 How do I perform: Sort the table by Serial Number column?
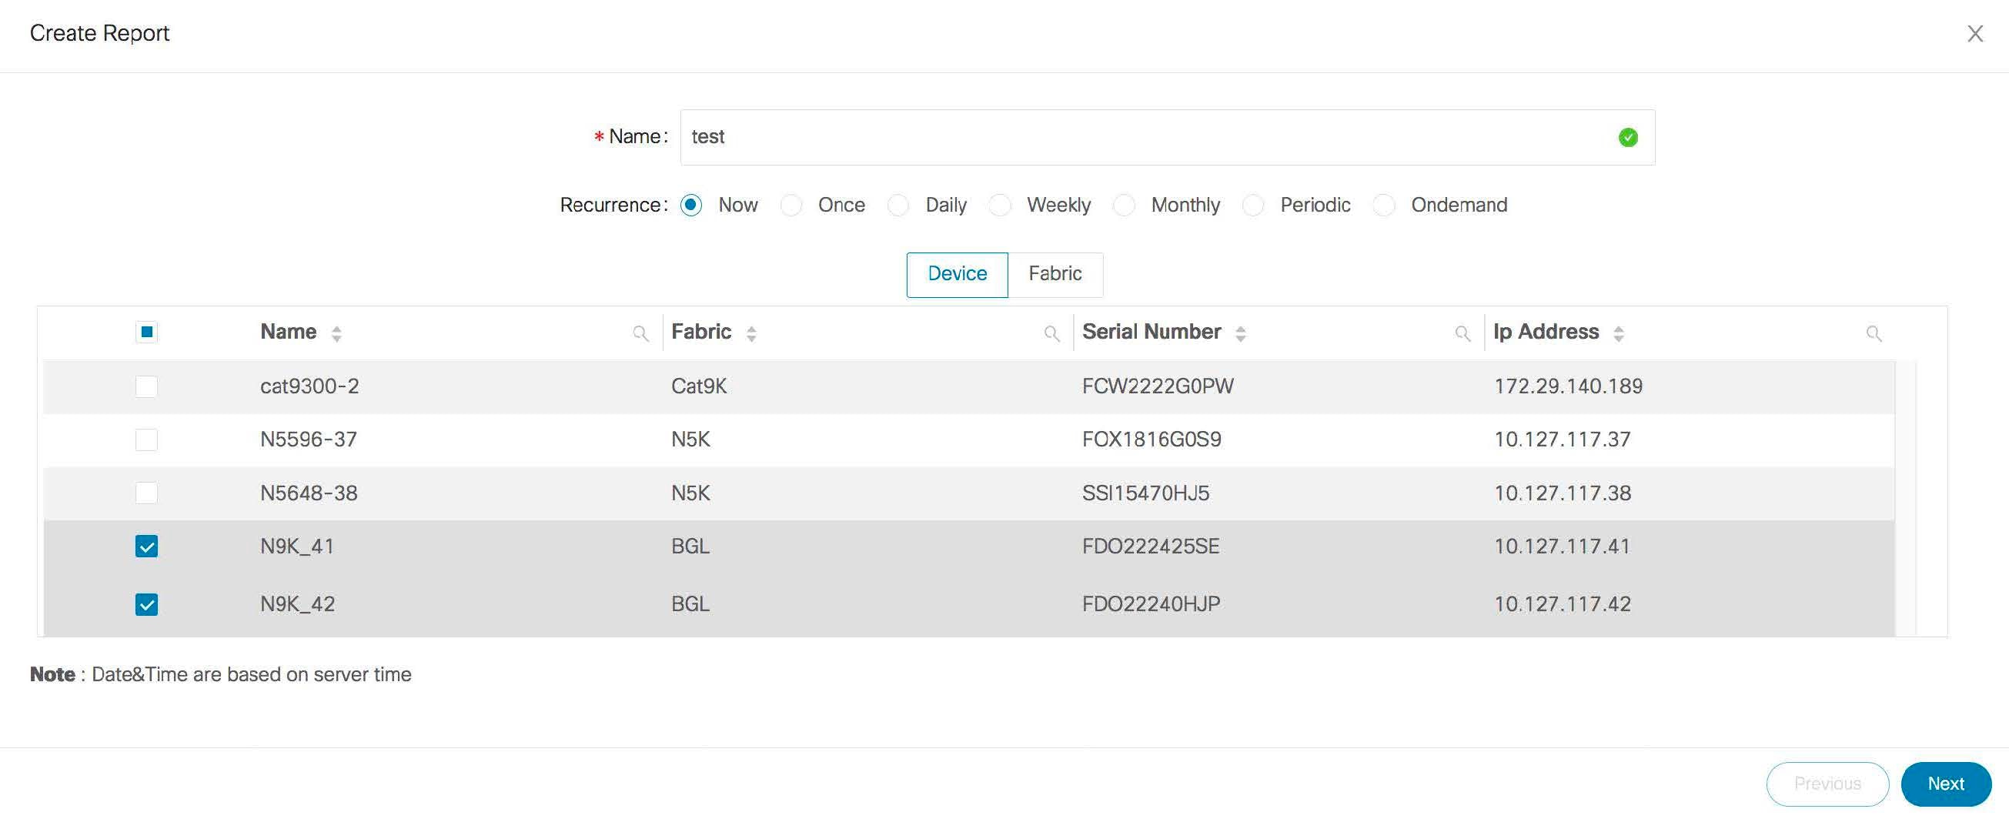1242,333
